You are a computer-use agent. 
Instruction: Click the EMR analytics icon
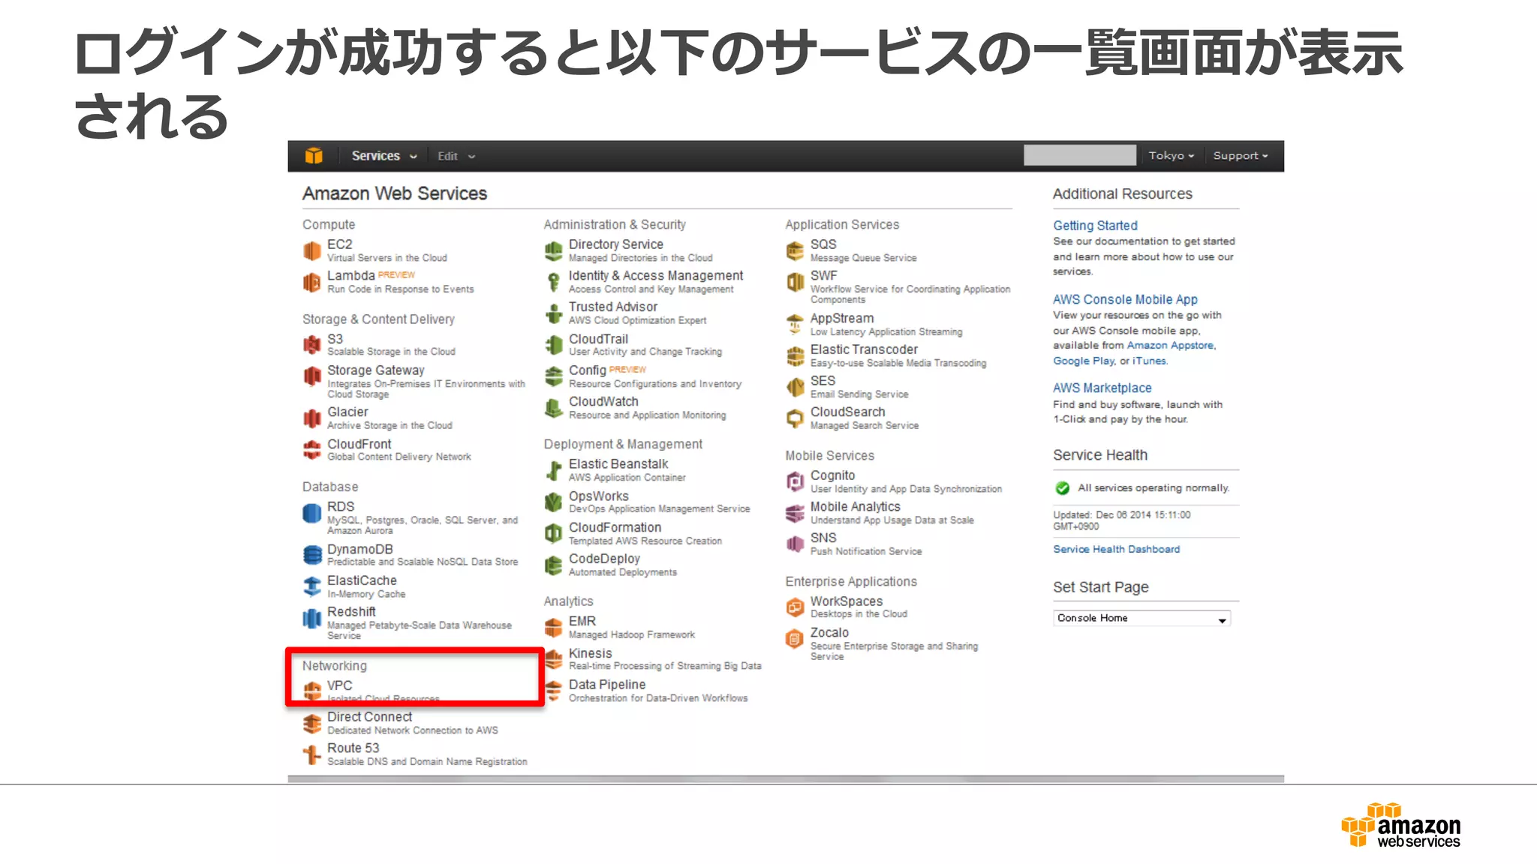click(x=554, y=628)
